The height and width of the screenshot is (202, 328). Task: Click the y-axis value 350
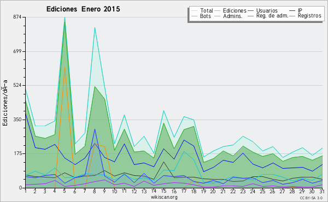pos(17,120)
